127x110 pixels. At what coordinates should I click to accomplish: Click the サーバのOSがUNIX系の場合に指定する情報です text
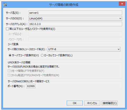click(34, 67)
